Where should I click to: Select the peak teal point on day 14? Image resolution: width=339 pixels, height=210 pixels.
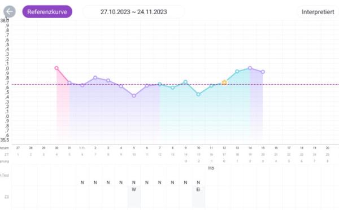(250, 68)
